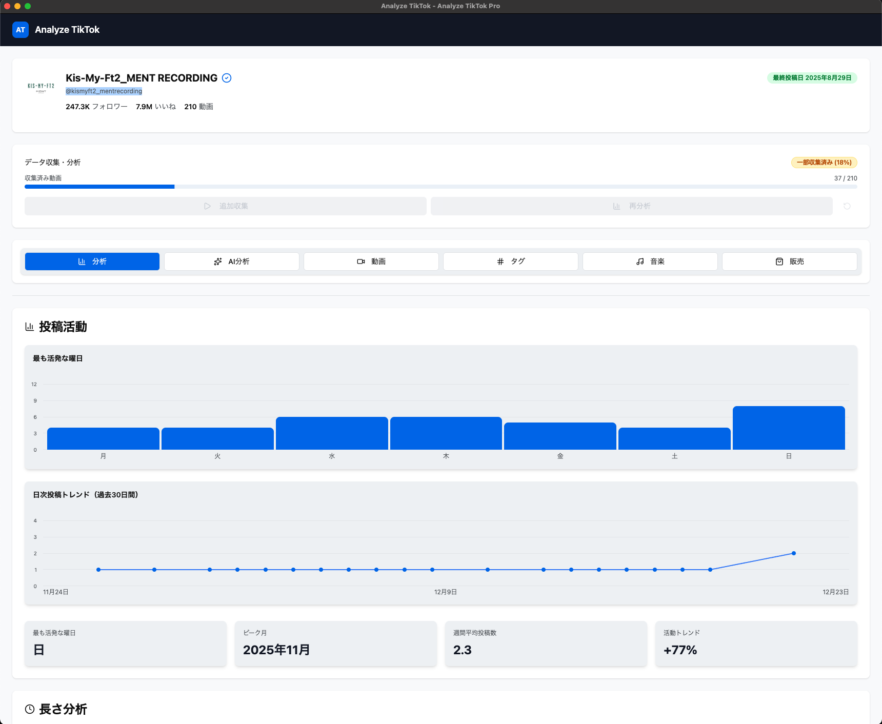Select the 音楽 music note icon
The height and width of the screenshot is (724, 882).
coord(639,261)
